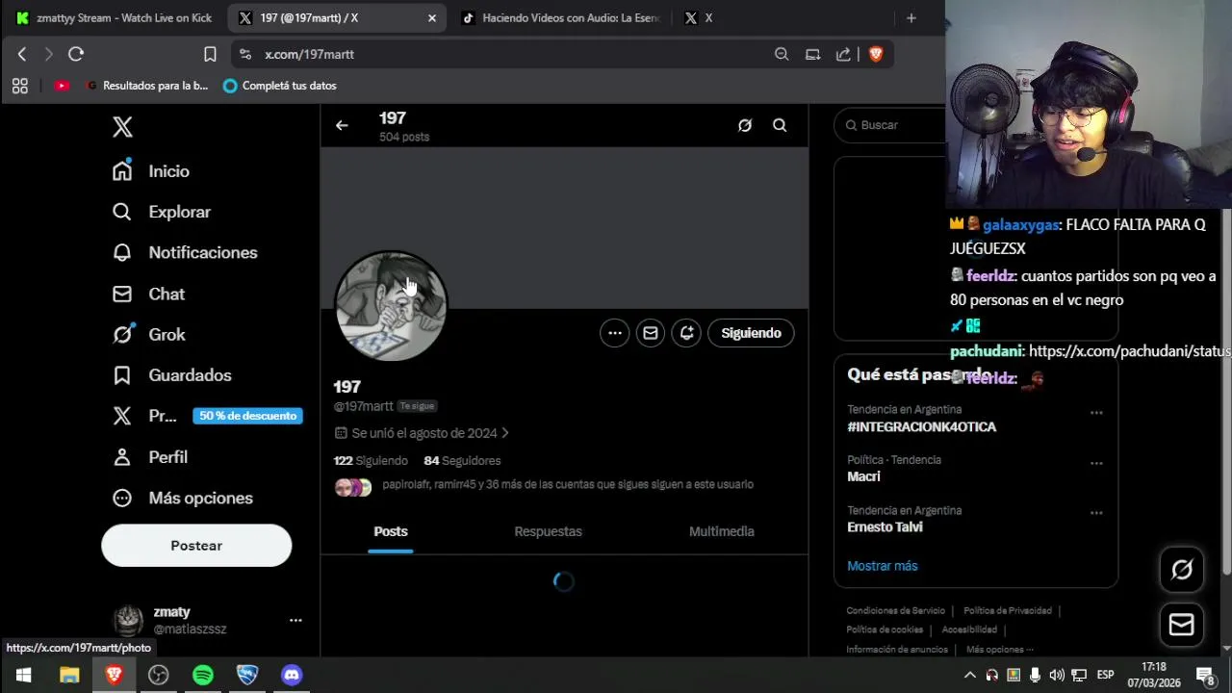Screen dimensions: 1232x693
Task: Open the 122 Siguiendo list
Action: pyautogui.click(x=371, y=461)
